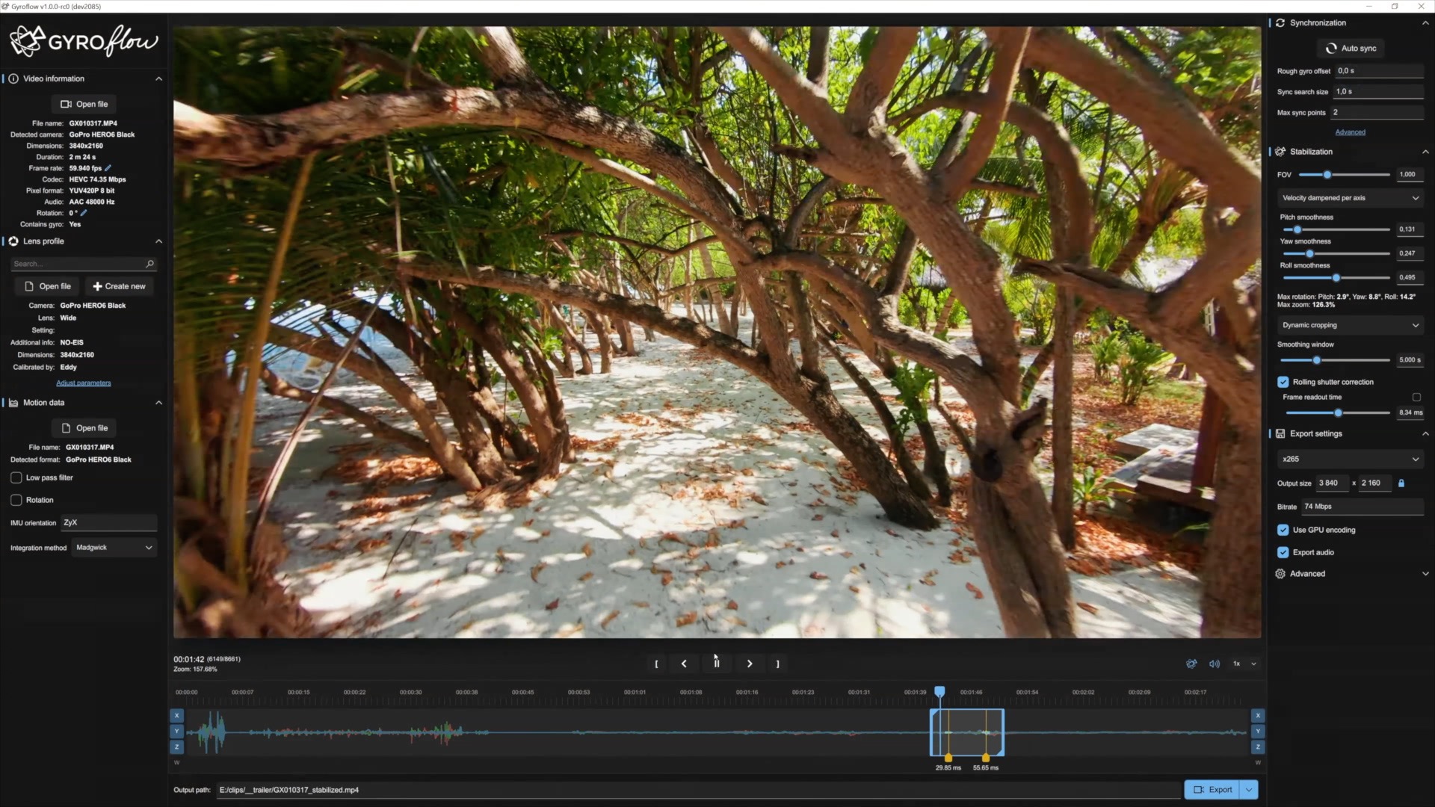The image size is (1435, 807).
Task: Click the IMU orientation field
Action: [109, 523]
